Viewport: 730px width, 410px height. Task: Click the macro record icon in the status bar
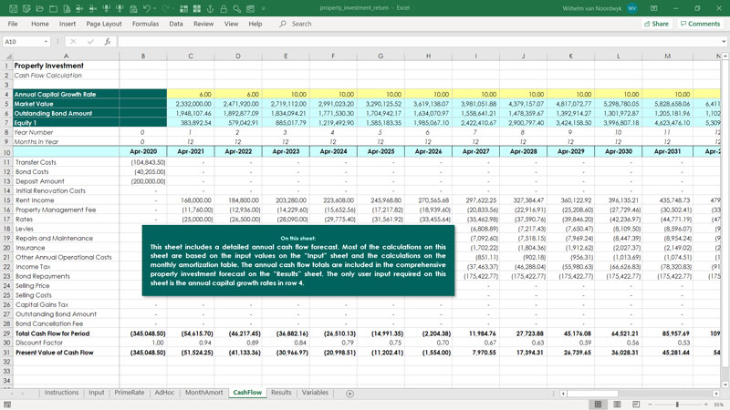pos(7,405)
